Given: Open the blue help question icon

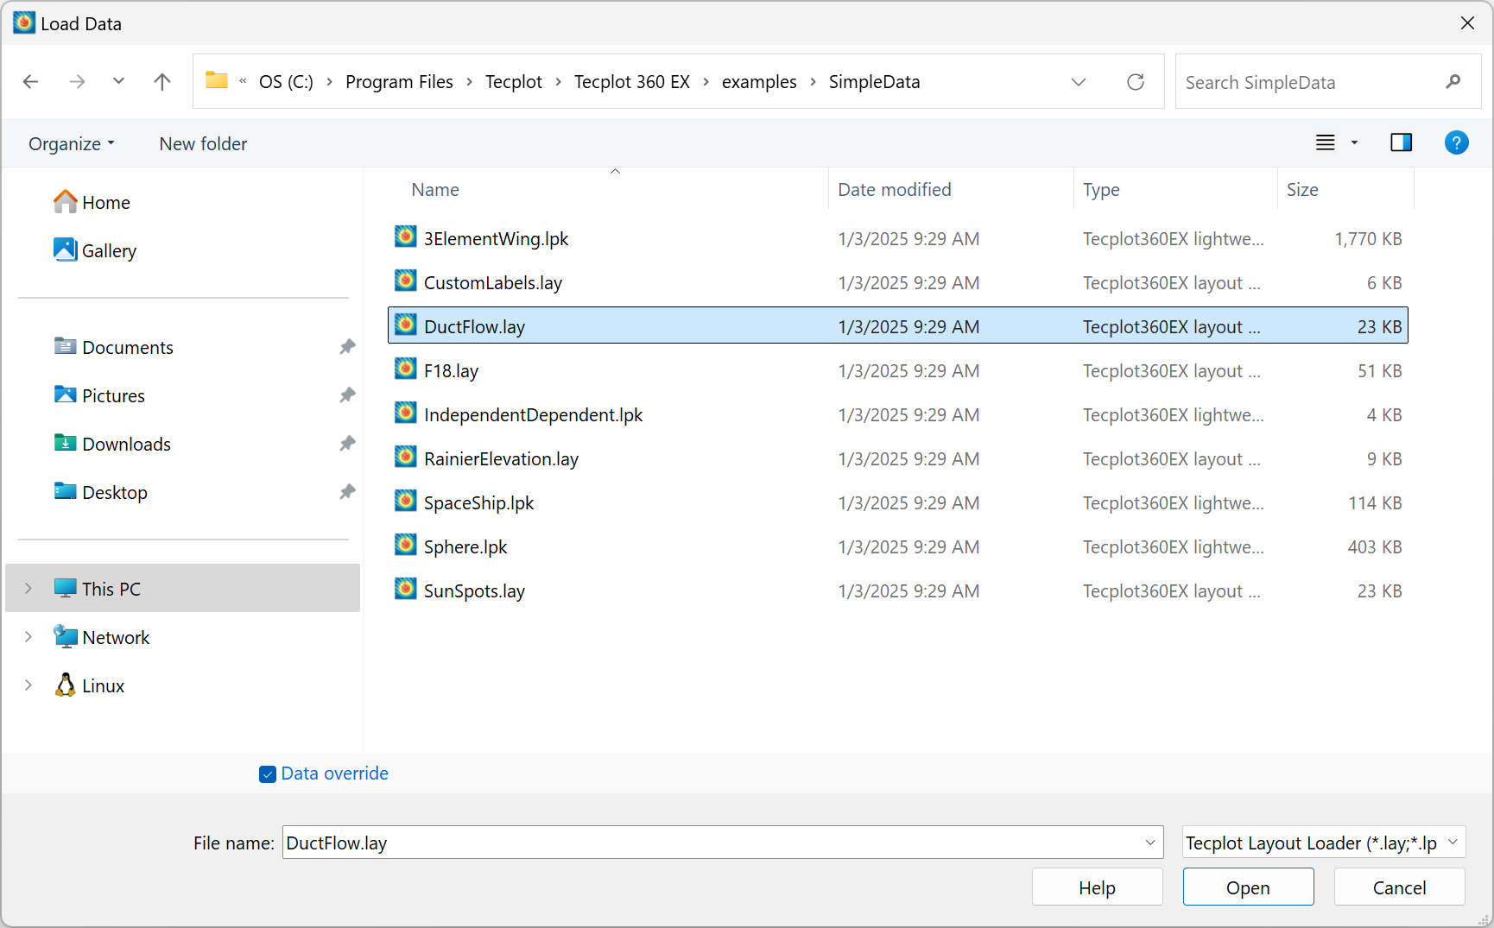Looking at the screenshot, I should click(1456, 142).
